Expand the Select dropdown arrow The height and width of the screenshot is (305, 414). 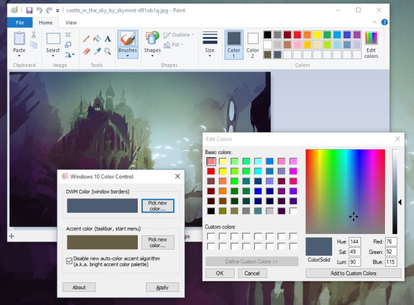(53, 56)
